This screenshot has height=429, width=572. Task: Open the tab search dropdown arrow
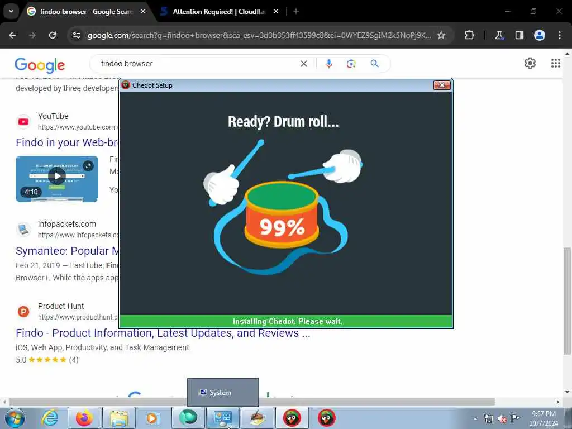pos(11,11)
